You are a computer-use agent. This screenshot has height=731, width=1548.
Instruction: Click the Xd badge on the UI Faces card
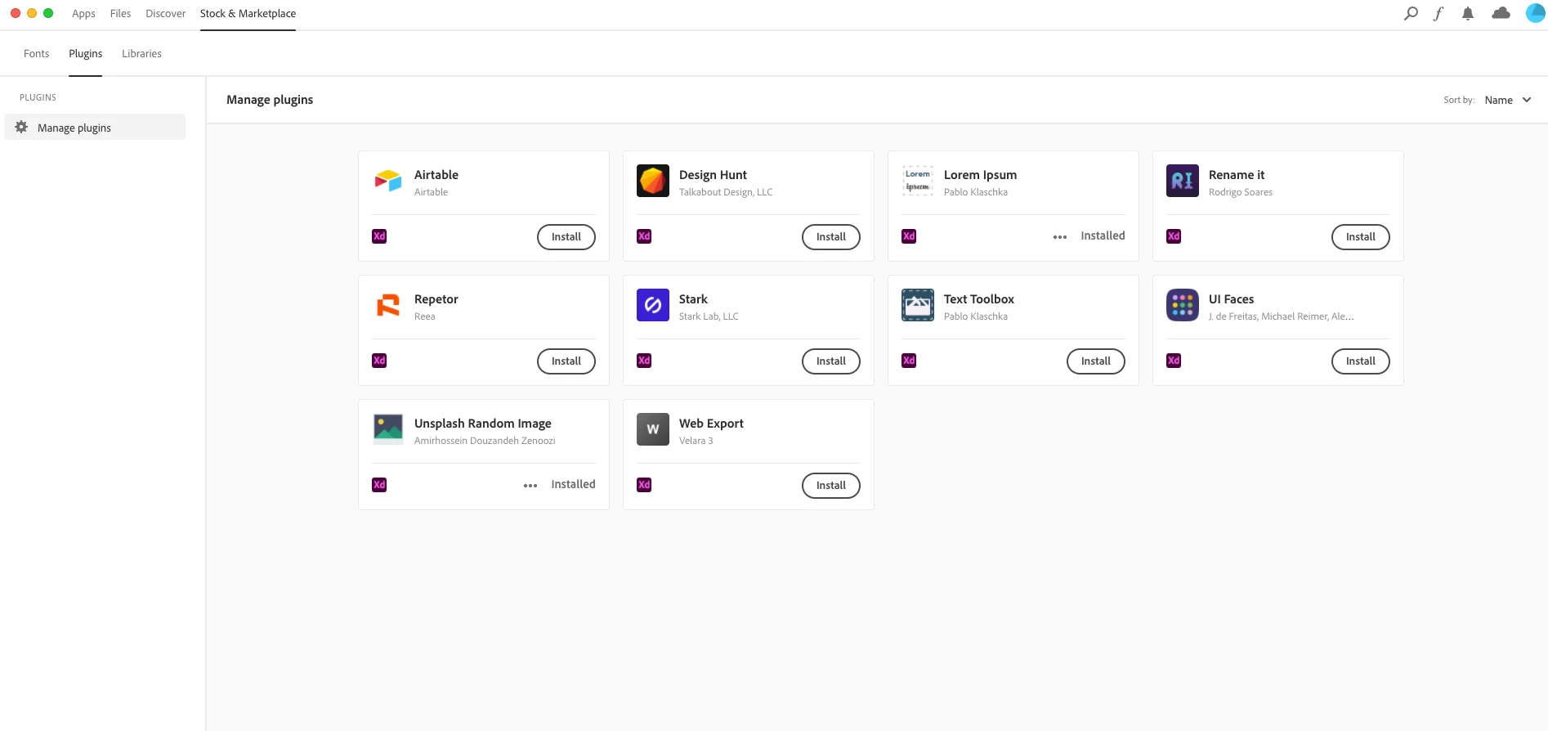tap(1174, 361)
